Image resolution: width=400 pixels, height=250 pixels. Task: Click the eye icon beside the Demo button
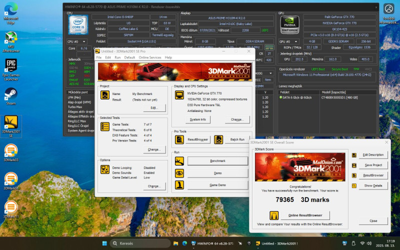click(179, 173)
